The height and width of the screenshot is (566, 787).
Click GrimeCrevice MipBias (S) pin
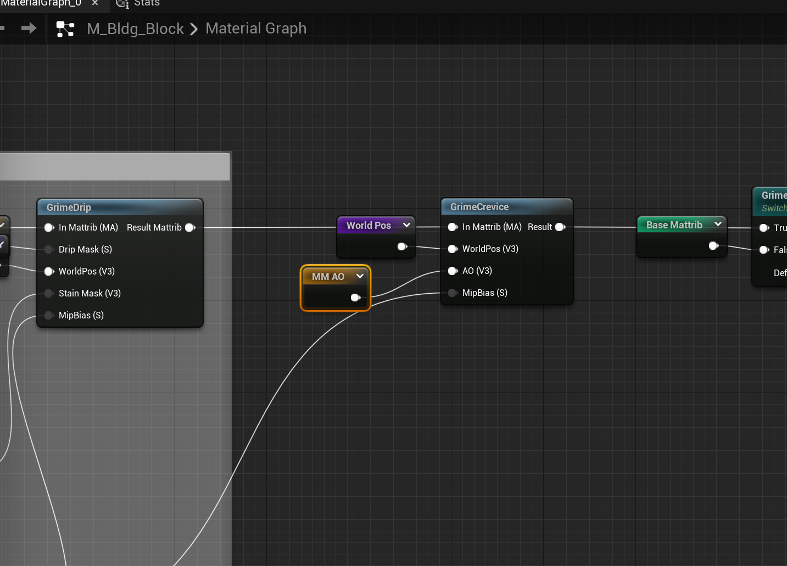453,293
